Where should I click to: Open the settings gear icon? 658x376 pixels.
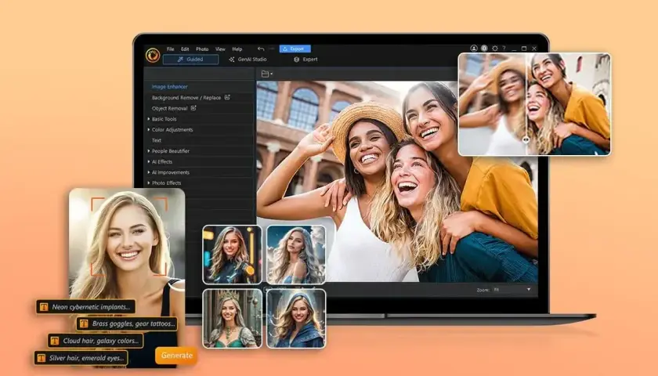tap(495, 49)
